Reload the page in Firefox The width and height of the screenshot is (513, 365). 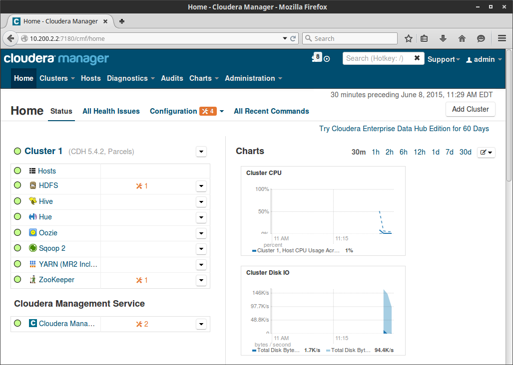pyautogui.click(x=293, y=38)
